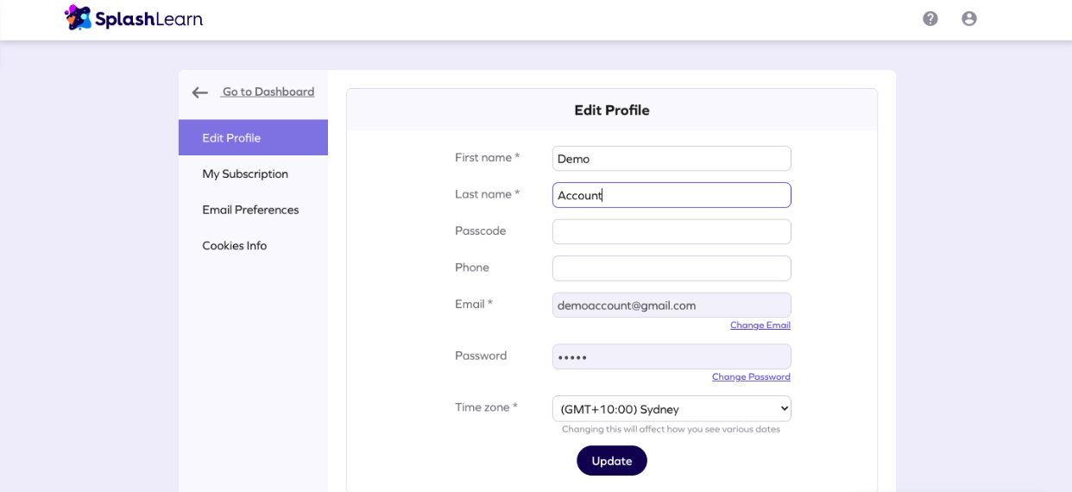Click the empty Passcode field
Screen dimensions: 1072x492
coord(672,231)
